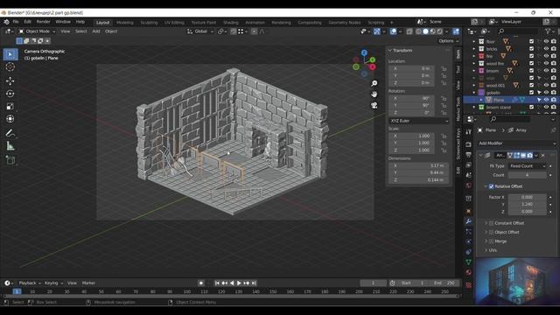Toggle the X-ray view button
The width and height of the screenshot is (560, 315).
(409, 31)
